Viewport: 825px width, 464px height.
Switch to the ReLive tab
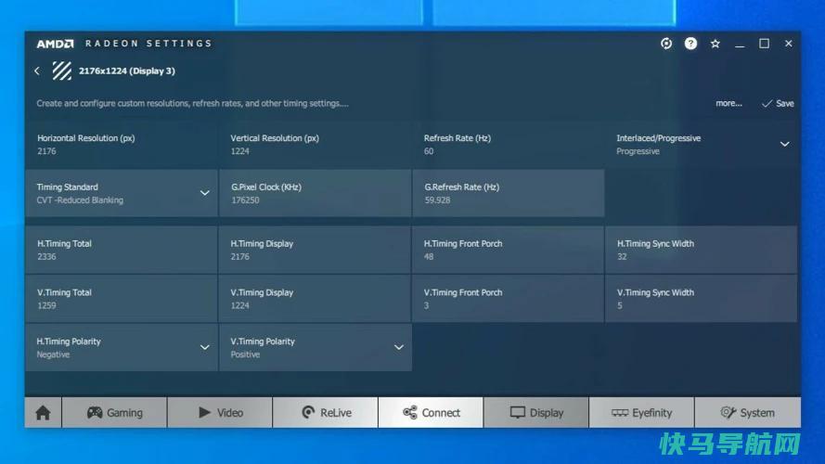coord(326,412)
